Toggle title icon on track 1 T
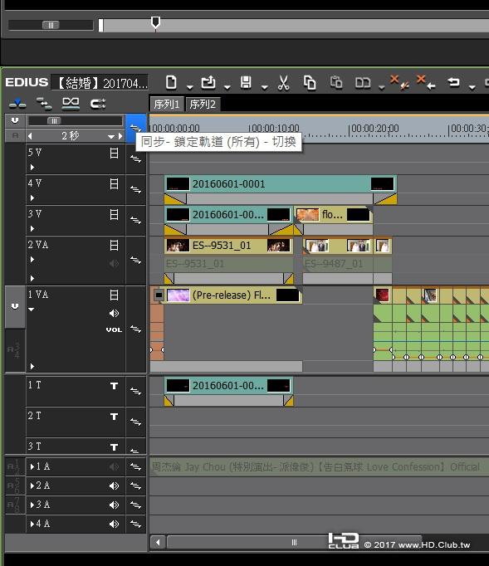 click(114, 386)
